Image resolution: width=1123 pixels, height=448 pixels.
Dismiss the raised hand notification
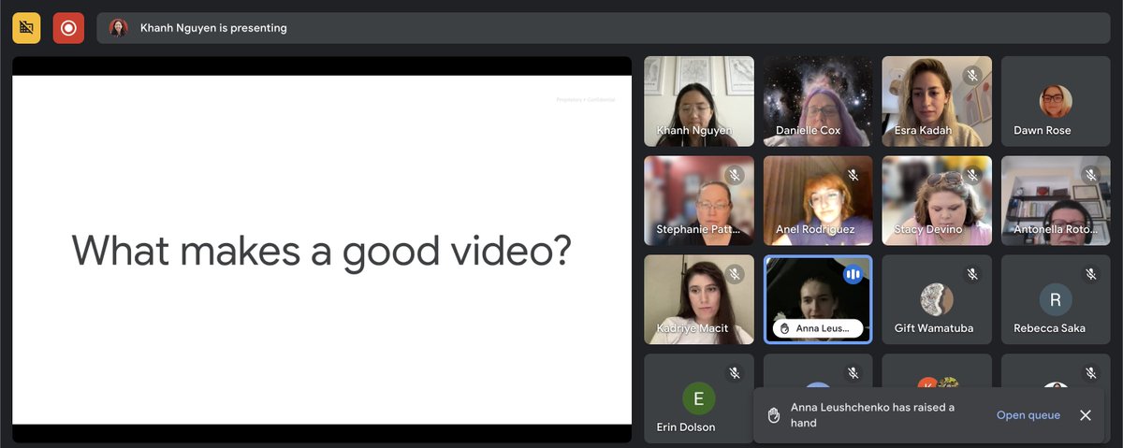click(x=1086, y=415)
